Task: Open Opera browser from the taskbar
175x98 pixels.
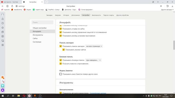Action: [x=24, y=96]
